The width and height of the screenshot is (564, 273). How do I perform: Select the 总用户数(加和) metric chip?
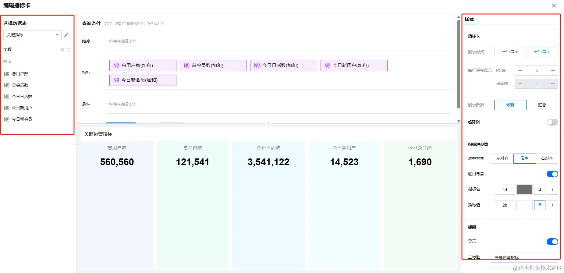point(143,66)
